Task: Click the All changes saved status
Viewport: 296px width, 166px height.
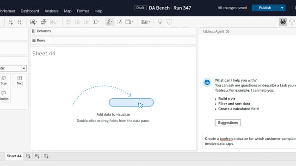Action: [232, 8]
